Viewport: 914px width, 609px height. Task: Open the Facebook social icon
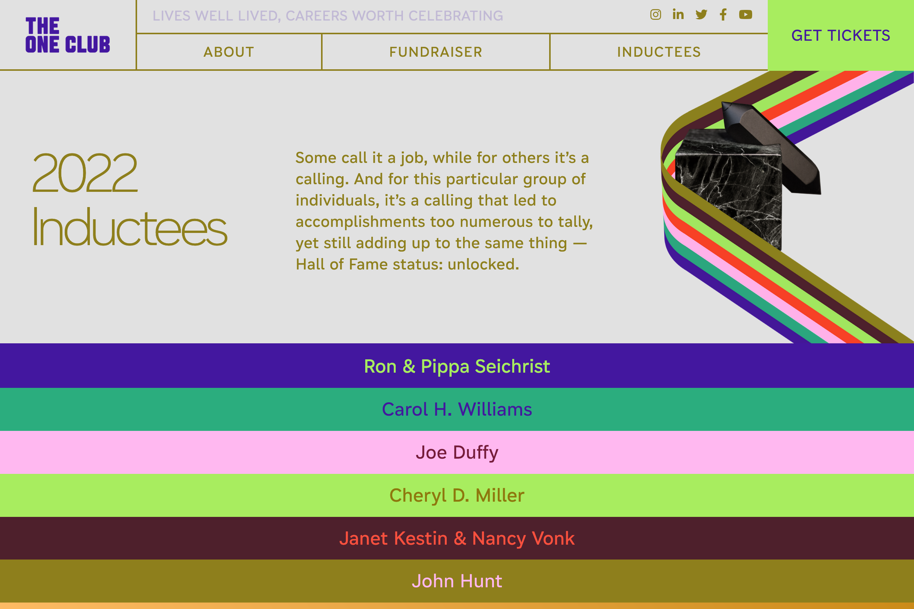723,15
